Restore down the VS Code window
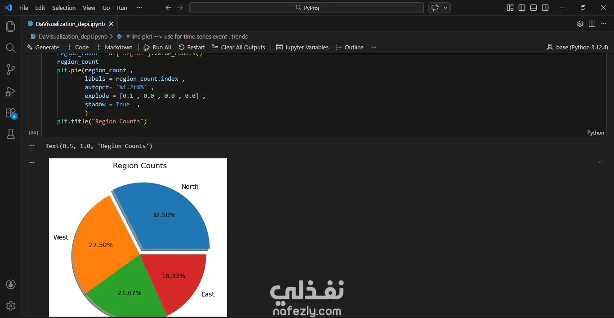 (x=583, y=8)
